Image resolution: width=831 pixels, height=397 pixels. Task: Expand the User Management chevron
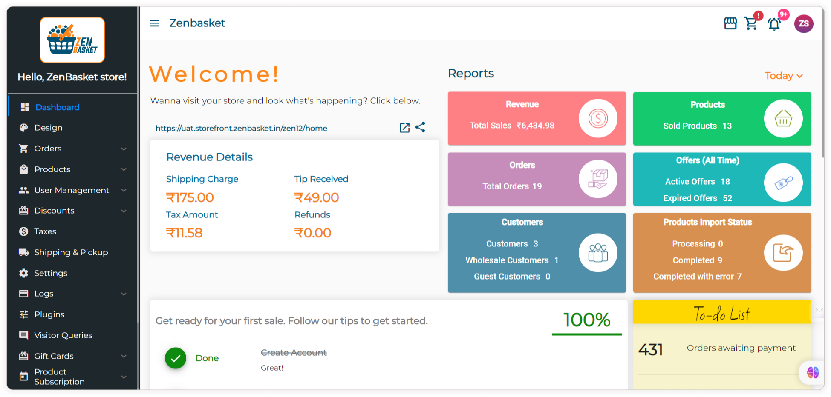124,190
